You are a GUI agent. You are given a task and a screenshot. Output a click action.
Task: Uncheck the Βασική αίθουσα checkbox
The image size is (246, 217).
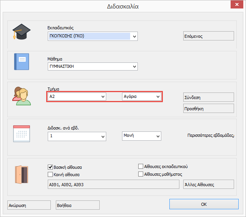(50, 167)
